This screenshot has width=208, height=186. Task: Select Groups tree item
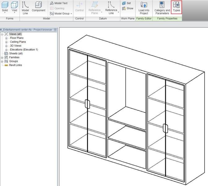pos(13,61)
